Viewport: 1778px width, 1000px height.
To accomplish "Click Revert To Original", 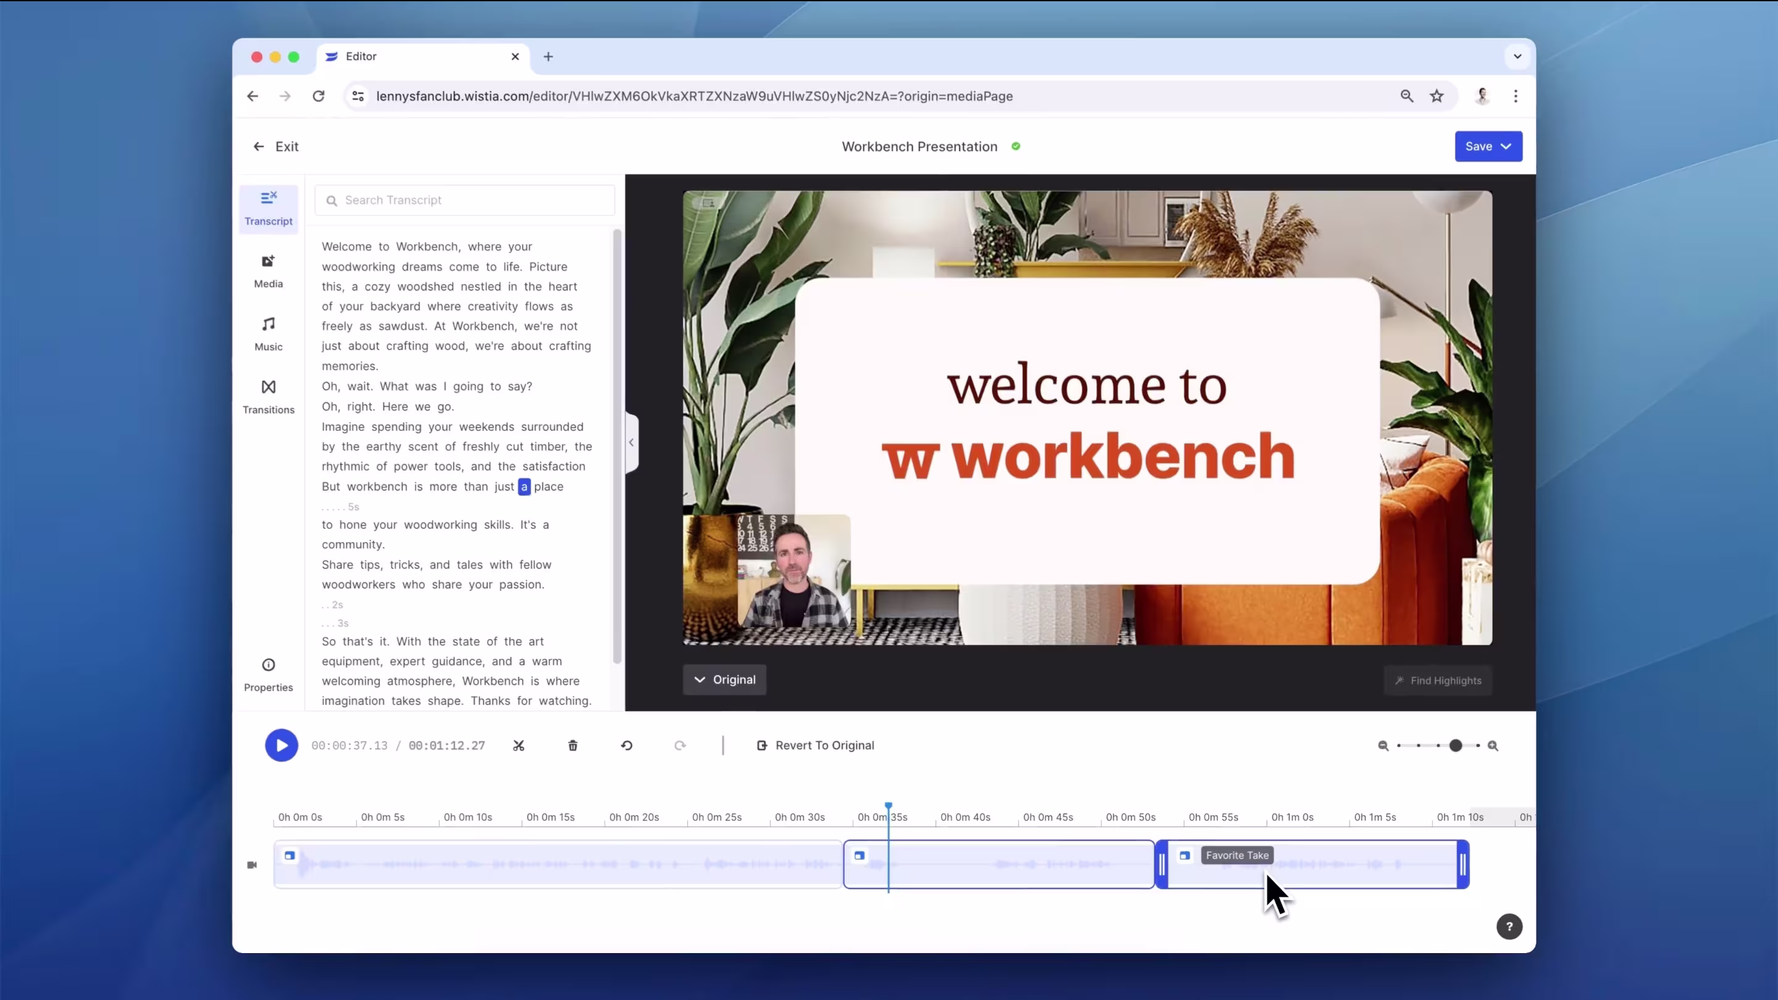I will (x=816, y=745).
